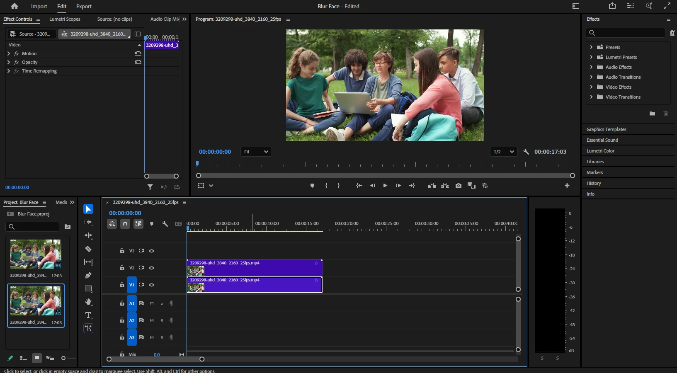
Task: Expand Motion effect properties
Action: point(9,53)
